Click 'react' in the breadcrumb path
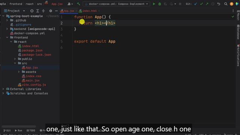Image resolution: width=240 pixels, height=135 pixels. coord(30,4)
